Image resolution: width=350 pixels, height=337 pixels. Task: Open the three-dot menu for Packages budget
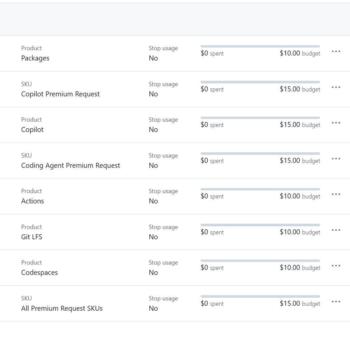(336, 52)
